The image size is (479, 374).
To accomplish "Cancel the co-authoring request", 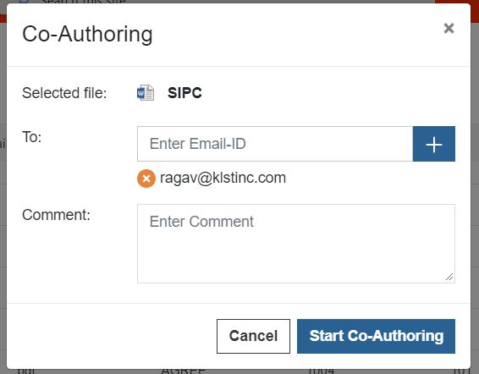I will [x=253, y=336].
